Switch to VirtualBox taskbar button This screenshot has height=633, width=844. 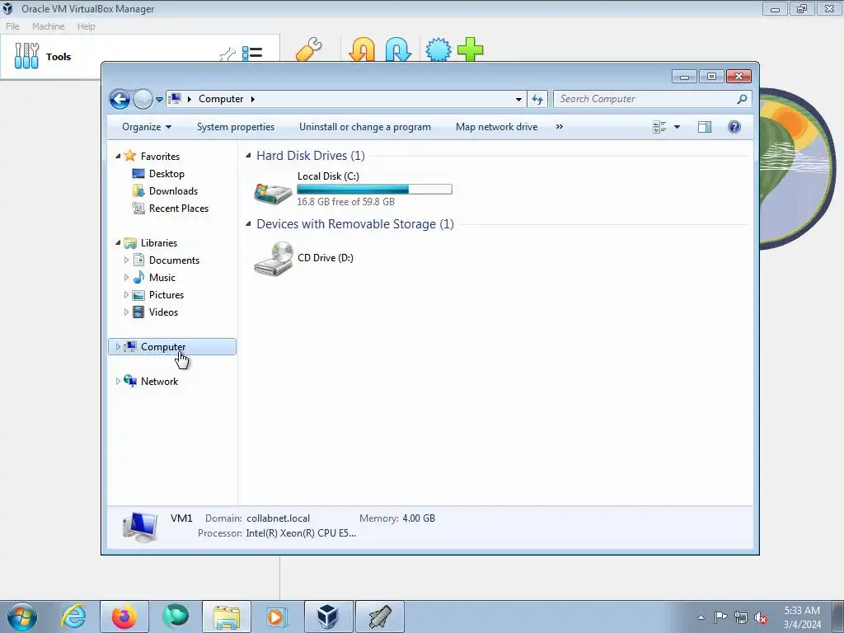tap(328, 617)
